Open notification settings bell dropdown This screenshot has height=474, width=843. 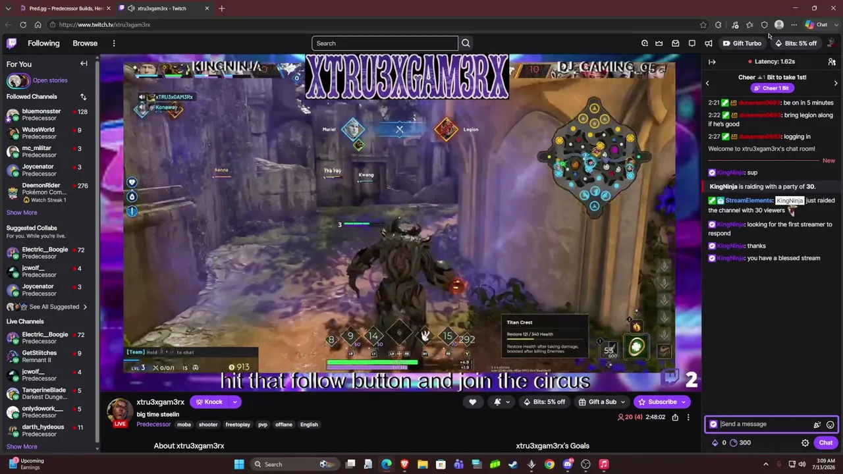[x=501, y=402]
